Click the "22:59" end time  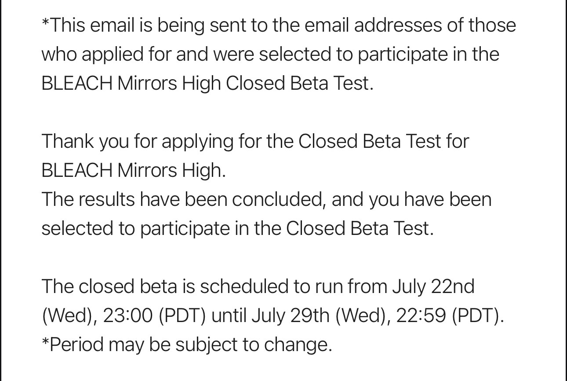point(421,316)
